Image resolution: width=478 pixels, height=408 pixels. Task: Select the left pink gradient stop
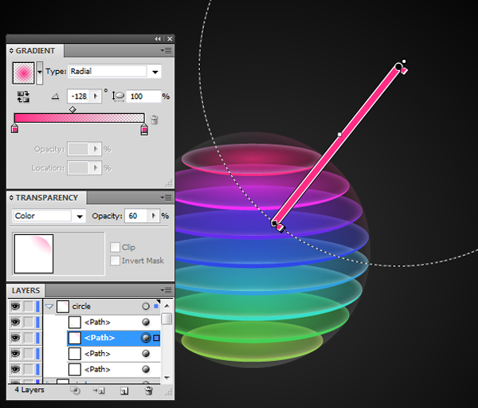point(14,128)
